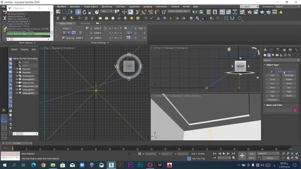This screenshot has height=169, width=301.
Task: Open Select by Name dialog
Action: (58, 12)
